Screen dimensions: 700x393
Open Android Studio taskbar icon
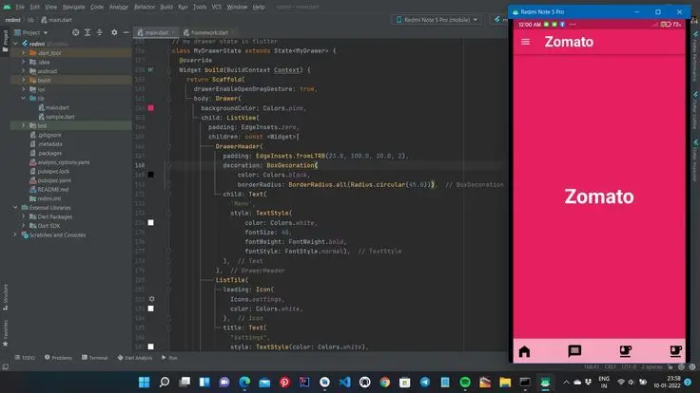coord(545,382)
